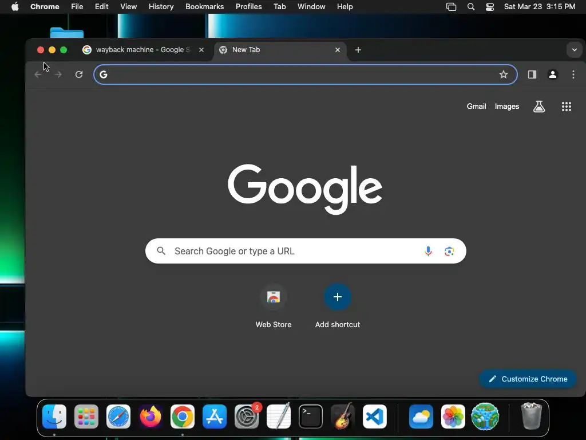Open Search Labs flask icon

(539, 107)
